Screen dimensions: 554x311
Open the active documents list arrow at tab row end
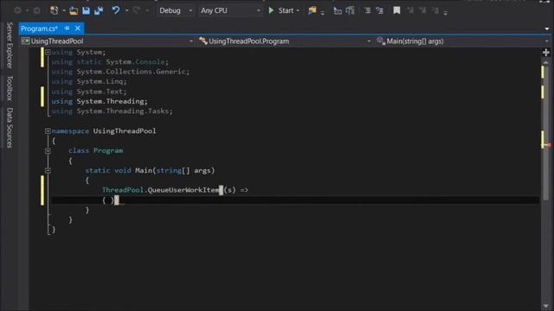[546, 29]
